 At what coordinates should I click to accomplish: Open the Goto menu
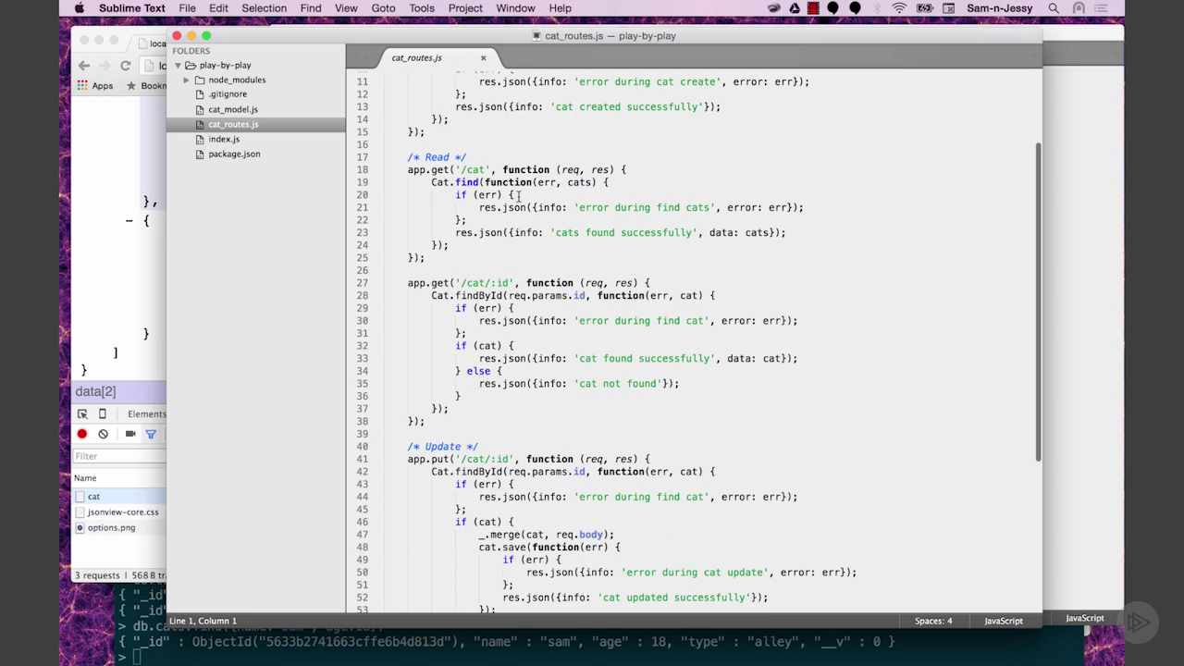[x=383, y=8]
